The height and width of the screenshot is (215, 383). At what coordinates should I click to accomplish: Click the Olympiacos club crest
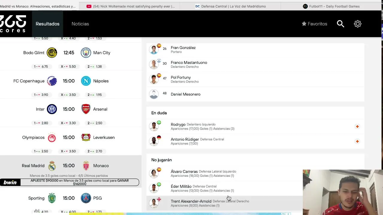point(52,137)
